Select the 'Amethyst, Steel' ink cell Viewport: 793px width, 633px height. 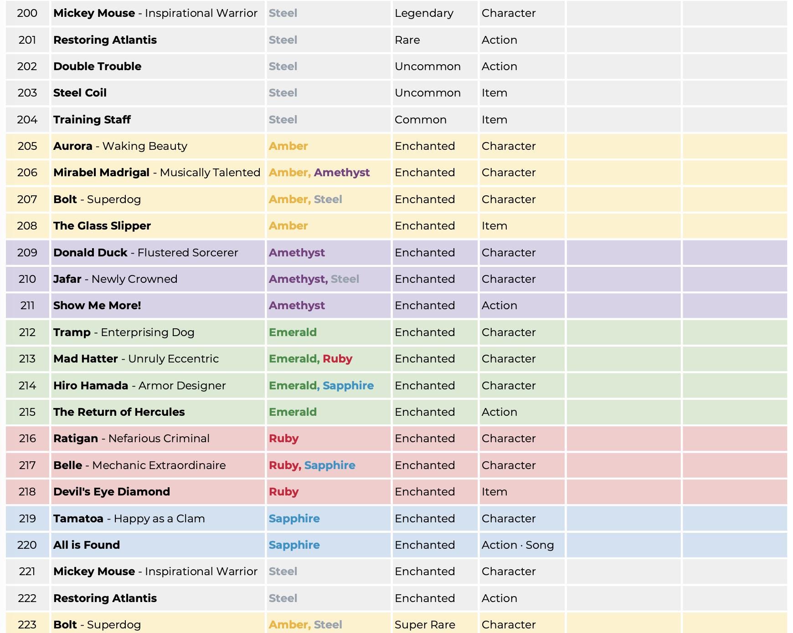point(329,279)
